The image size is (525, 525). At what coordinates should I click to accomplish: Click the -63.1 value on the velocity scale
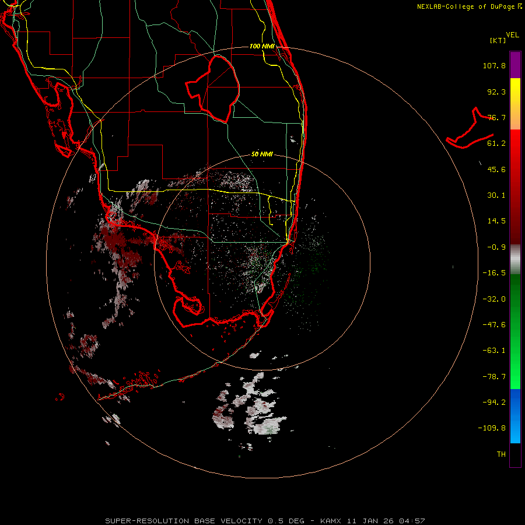494,351
